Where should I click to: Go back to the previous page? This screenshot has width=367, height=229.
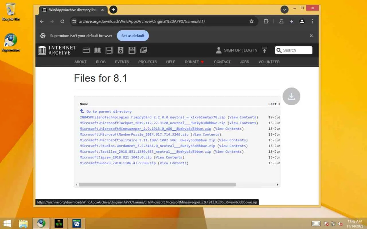[x=42, y=21]
